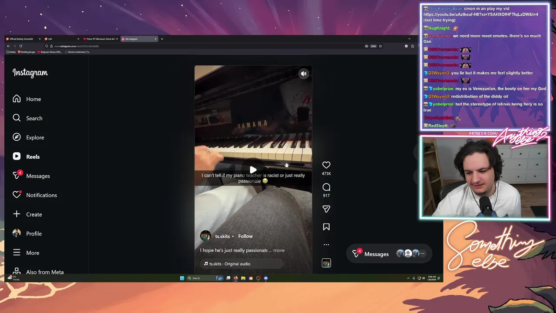The width and height of the screenshot is (556, 313).
Task: Open File Explorer from the taskbar
Action: [x=243, y=278]
